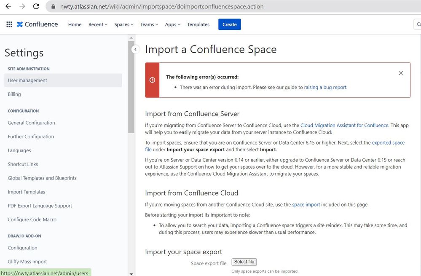The image size is (421, 276).
Task: Open the Apps dropdown menu
Action: [x=172, y=24]
